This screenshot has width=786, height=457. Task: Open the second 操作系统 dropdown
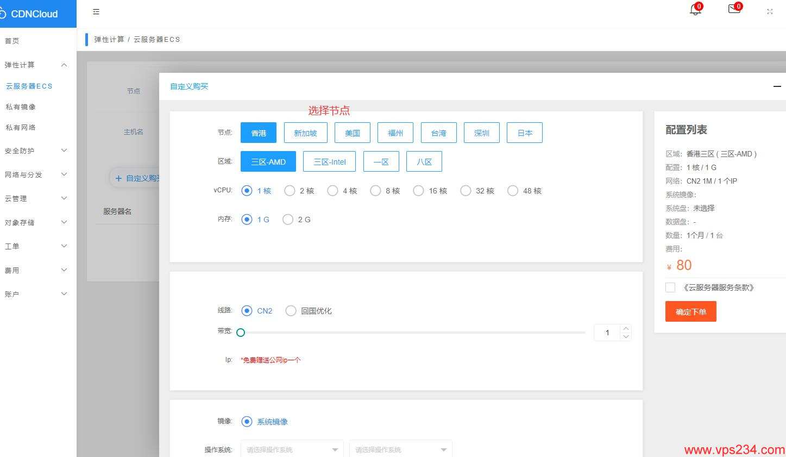tap(401, 449)
